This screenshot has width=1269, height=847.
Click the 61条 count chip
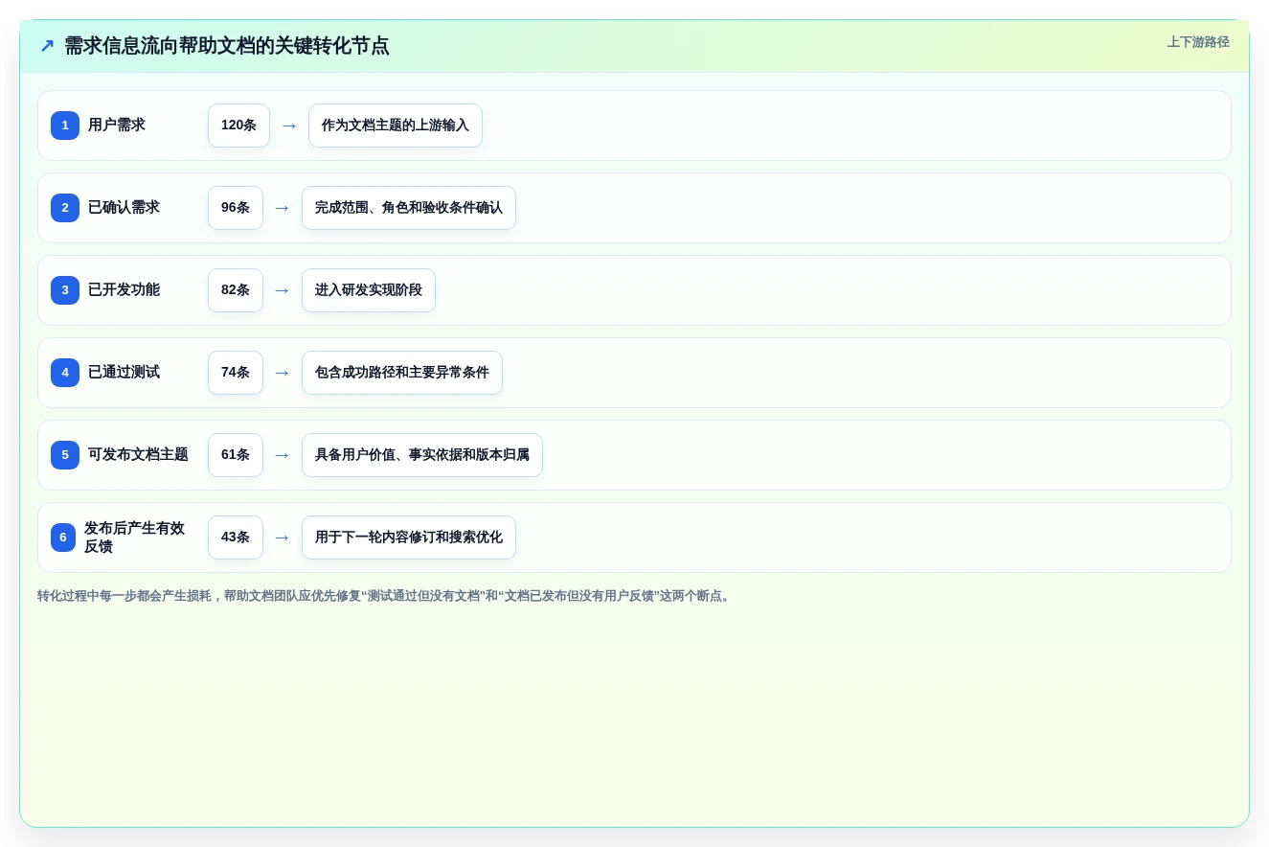[x=236, y=455]
